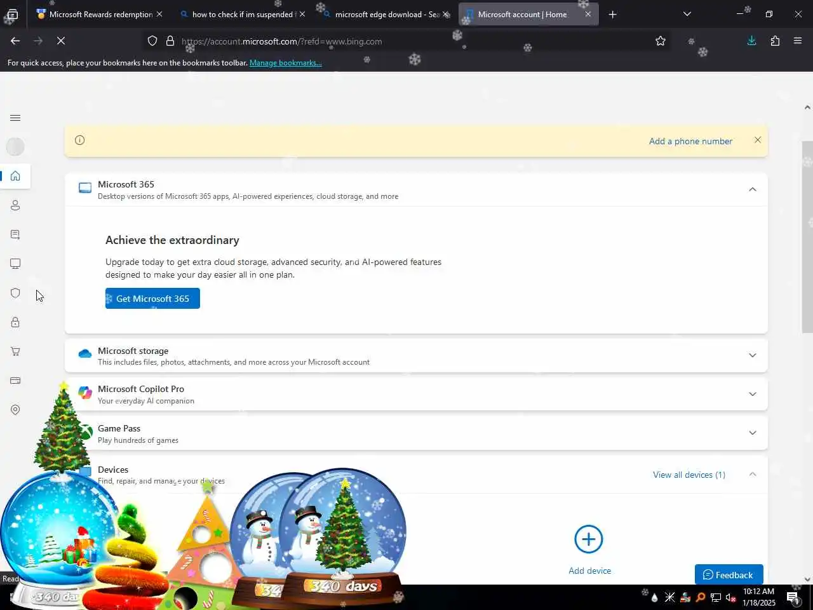Expand the Microsoft storage card
The image size is (813, 610).
753,355
